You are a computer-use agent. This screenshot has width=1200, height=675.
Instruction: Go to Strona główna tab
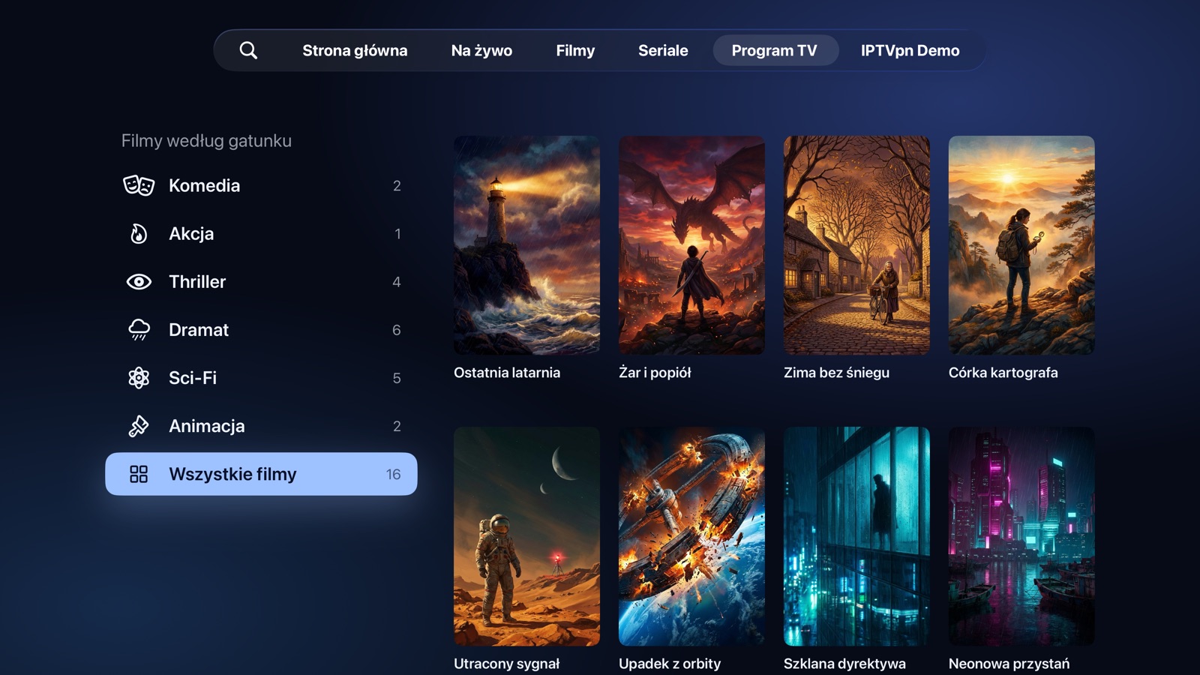(355, 50)
